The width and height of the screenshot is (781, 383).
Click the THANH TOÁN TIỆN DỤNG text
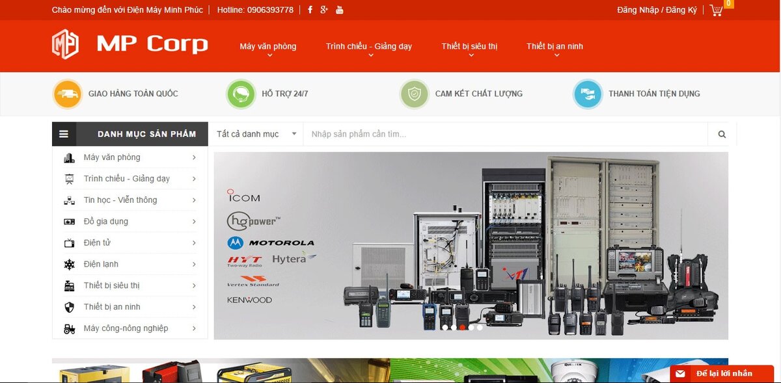(655, 94)
